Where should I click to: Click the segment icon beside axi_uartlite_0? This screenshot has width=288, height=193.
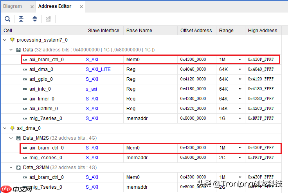tap(25, 109)
